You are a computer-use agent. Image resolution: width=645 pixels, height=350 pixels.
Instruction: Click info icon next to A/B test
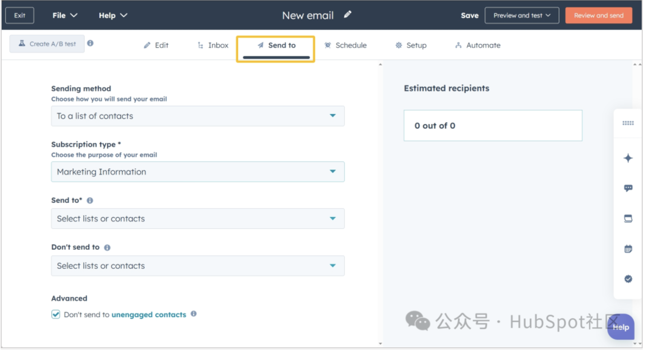[x=90, y=43]
